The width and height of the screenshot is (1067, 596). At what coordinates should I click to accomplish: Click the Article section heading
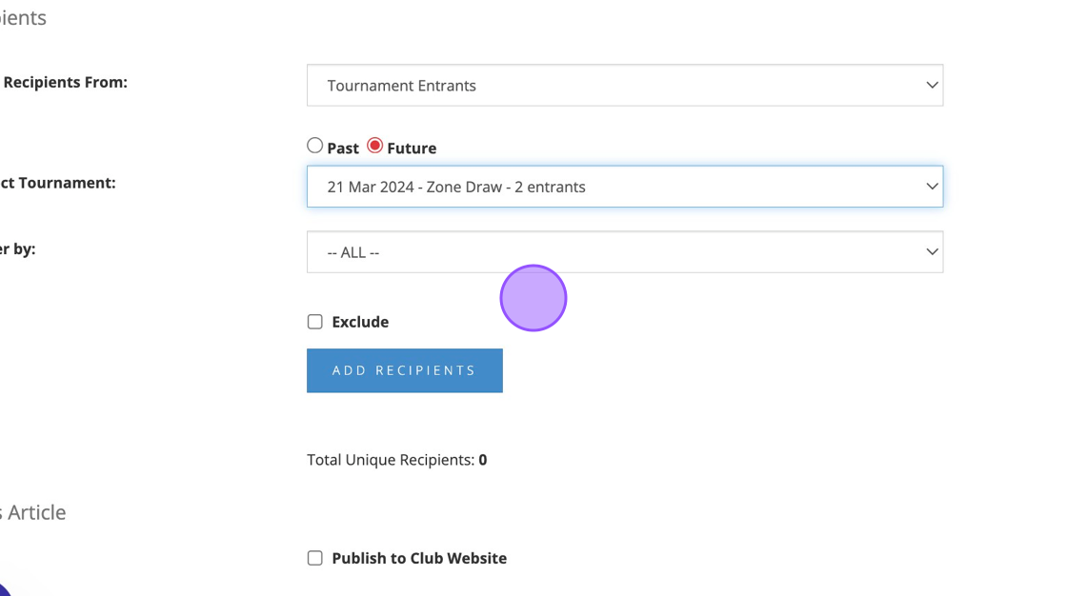click(x=36, y=512)
